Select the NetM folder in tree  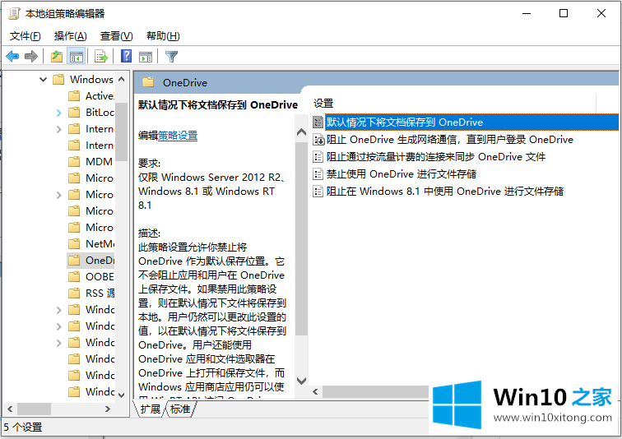click(x=91, y=243)
